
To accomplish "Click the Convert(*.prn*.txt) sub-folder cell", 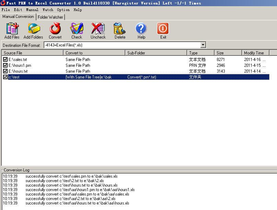I will 142,77.
